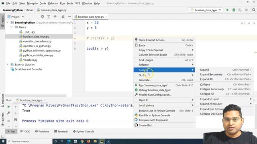The height and width of the screenshot is (144, 257).
Task: Click Project tree horizontal scrollbar
Action: click(x=36, y=96)
